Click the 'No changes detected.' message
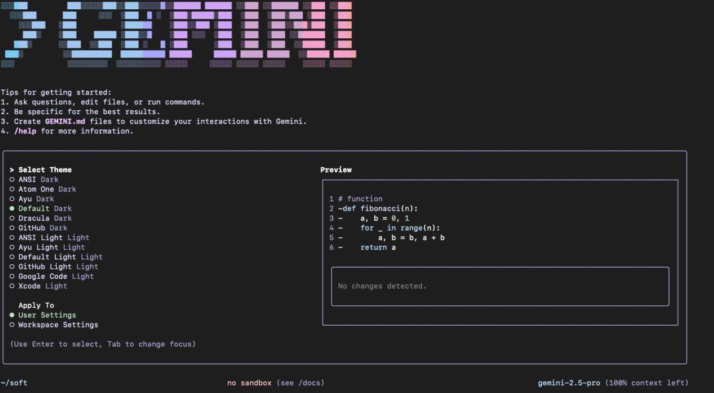This screenshot has width=714, height=393. (x=382, y=286)
